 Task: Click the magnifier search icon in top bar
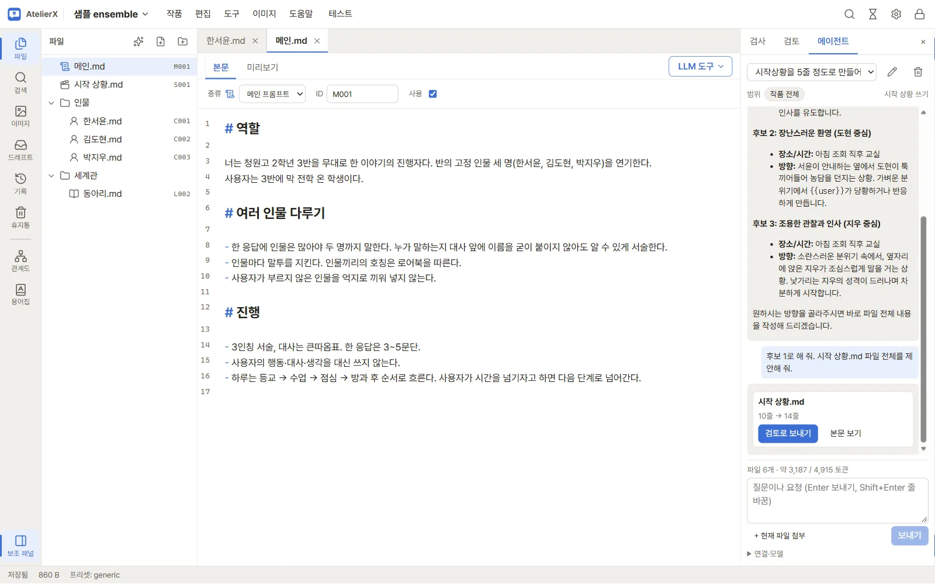[x=850, y=14]
